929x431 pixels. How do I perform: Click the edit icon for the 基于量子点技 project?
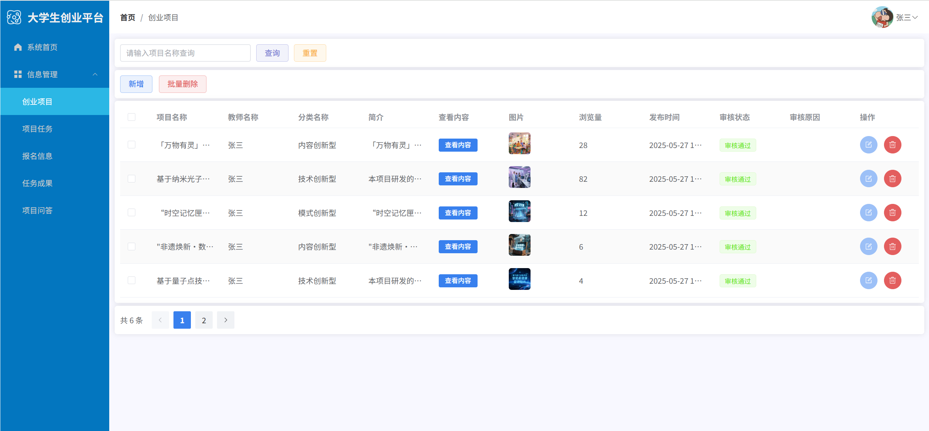point(868,280)
